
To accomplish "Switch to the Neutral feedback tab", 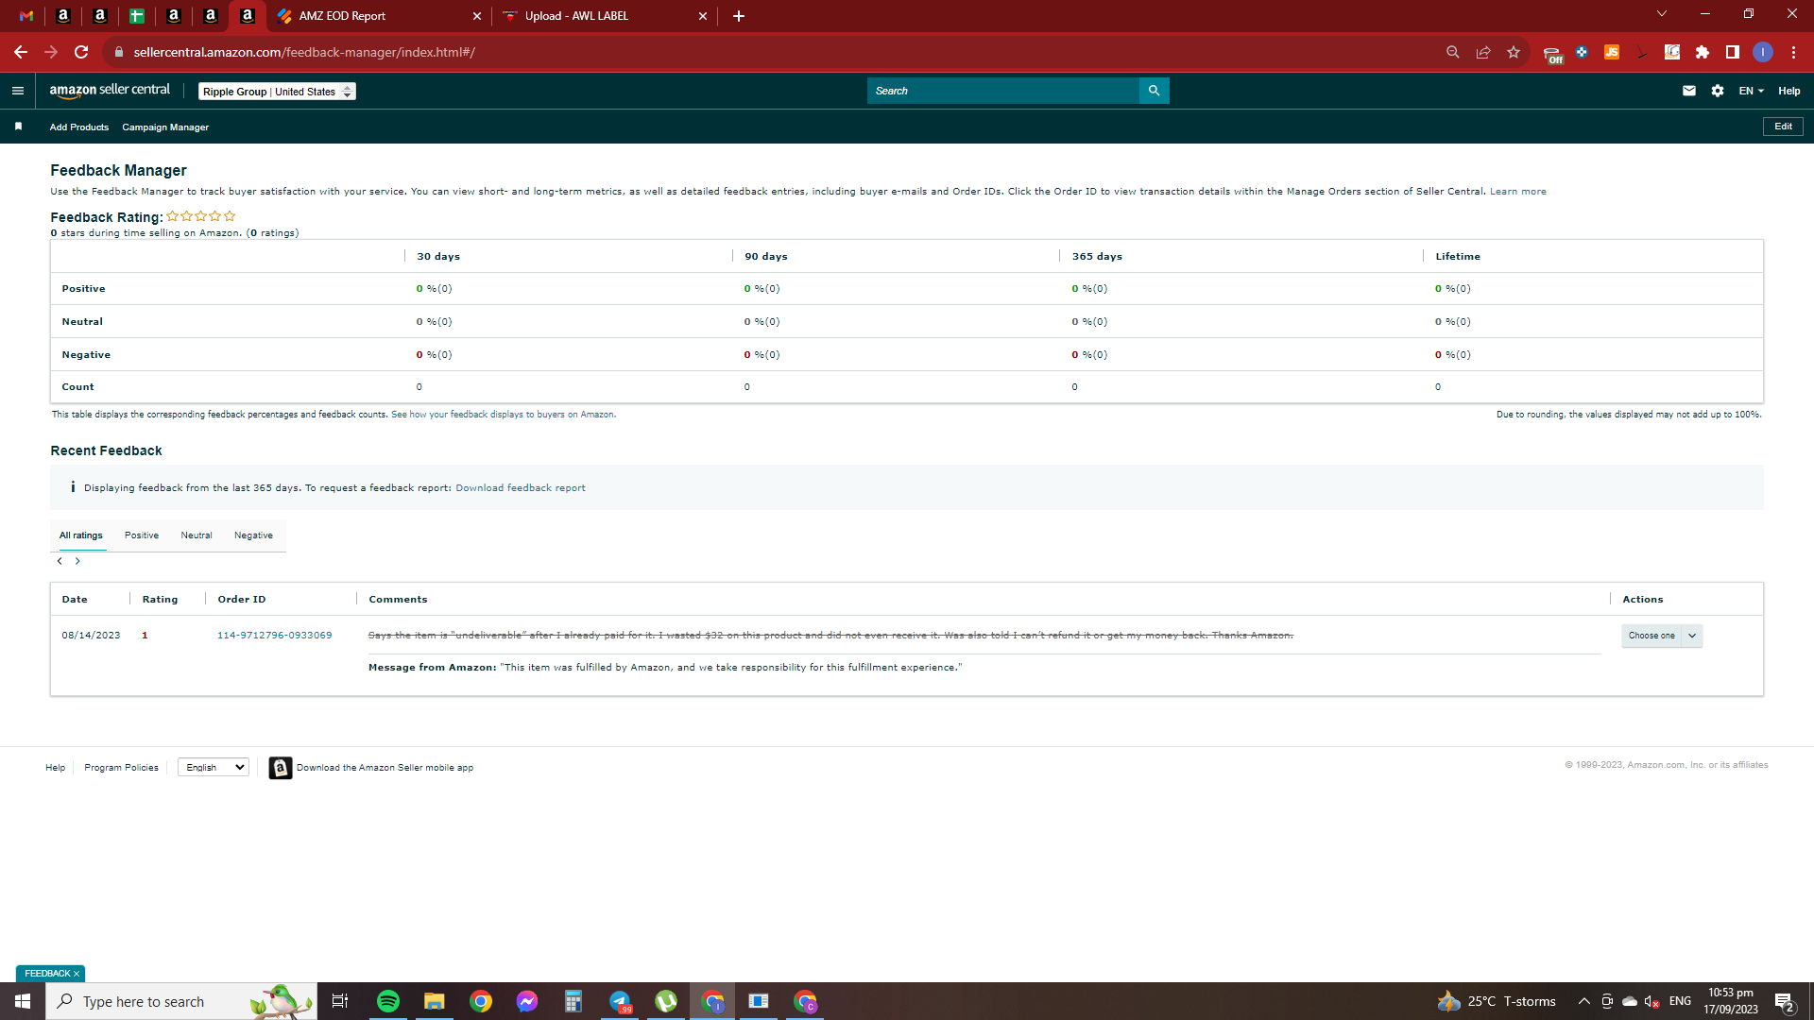I will (197, 535).
